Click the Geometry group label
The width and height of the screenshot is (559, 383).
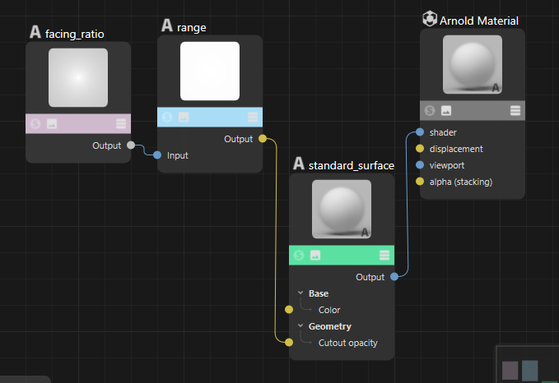(330, 326)
